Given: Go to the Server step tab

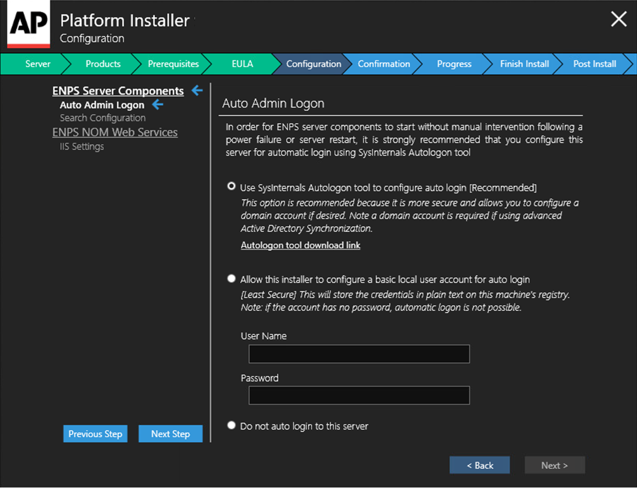Looking at the screenshot, I should 38,64.
